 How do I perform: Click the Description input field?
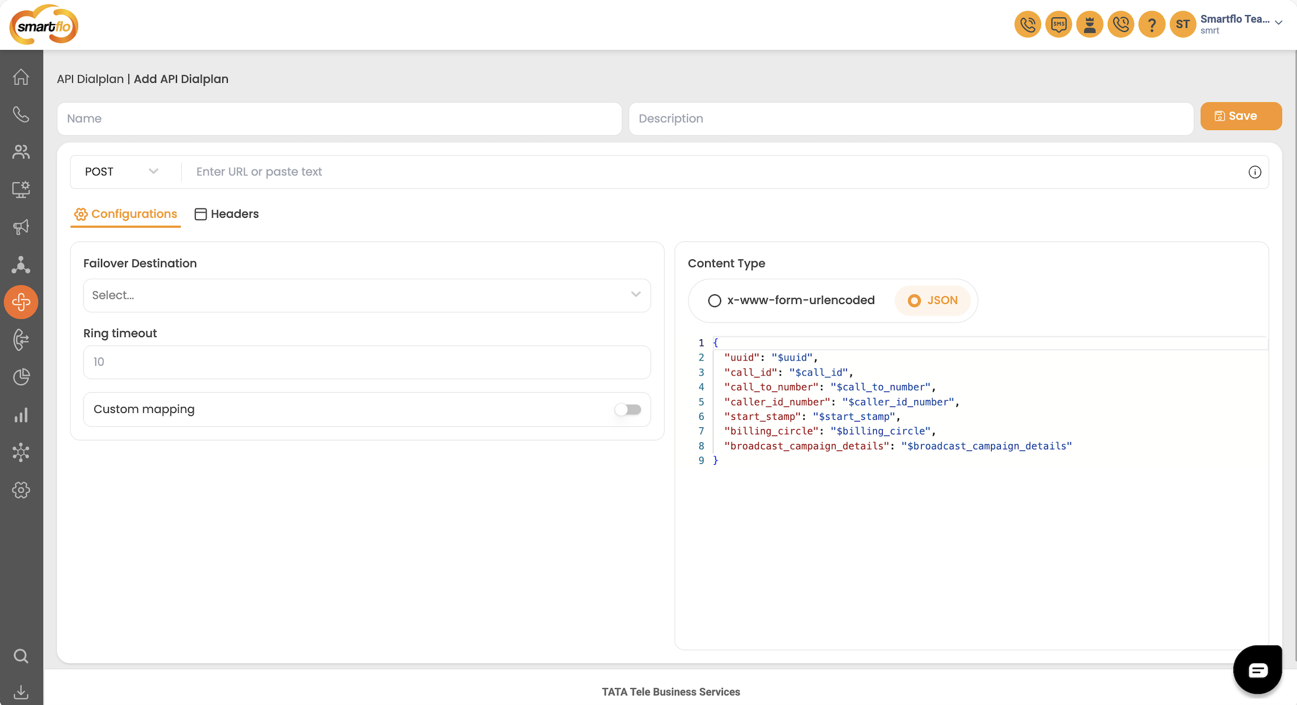(x=911, y=119)
